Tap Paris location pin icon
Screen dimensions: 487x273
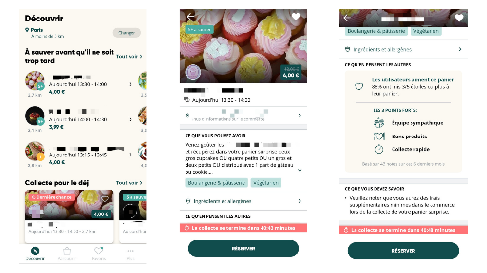[x=27, y=30]
